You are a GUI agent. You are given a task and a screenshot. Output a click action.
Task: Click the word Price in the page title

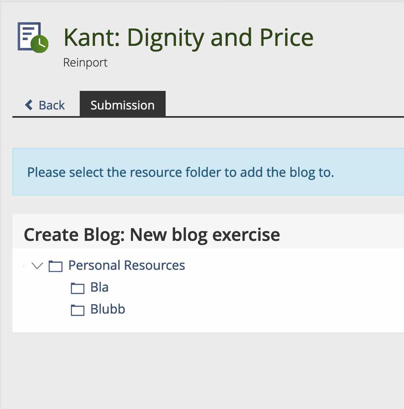click(286, 38)
